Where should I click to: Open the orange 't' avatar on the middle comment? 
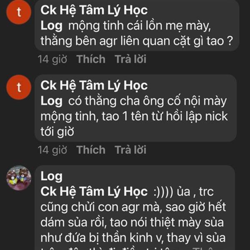[x=19, y=87]
